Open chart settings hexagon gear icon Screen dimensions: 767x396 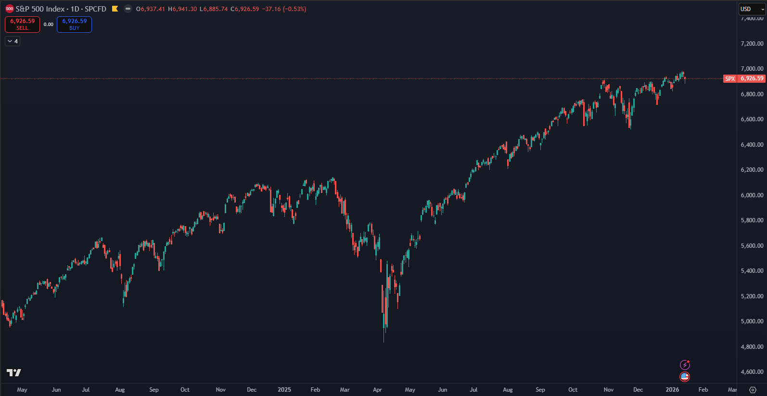(x=753, y=390)
